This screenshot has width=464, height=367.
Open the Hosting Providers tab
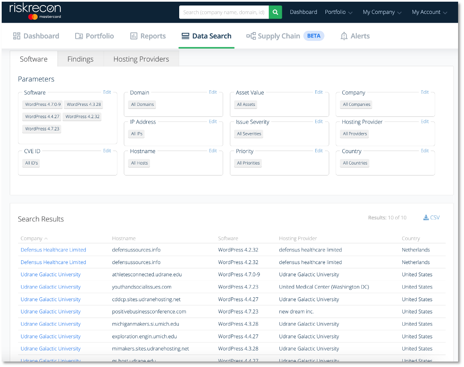(x=141, y=59)
